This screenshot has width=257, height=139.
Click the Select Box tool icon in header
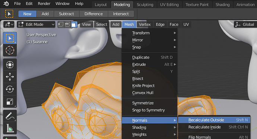(9, 14)
